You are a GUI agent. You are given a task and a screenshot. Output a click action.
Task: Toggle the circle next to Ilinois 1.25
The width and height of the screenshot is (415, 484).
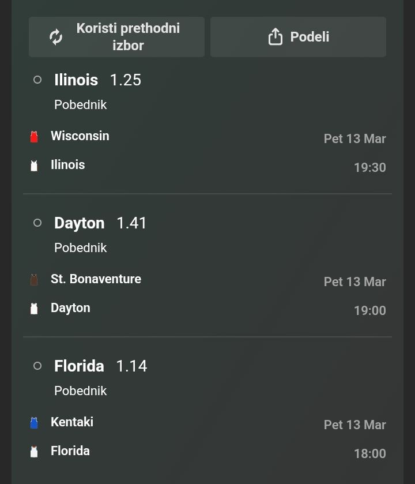coord(37,80)
